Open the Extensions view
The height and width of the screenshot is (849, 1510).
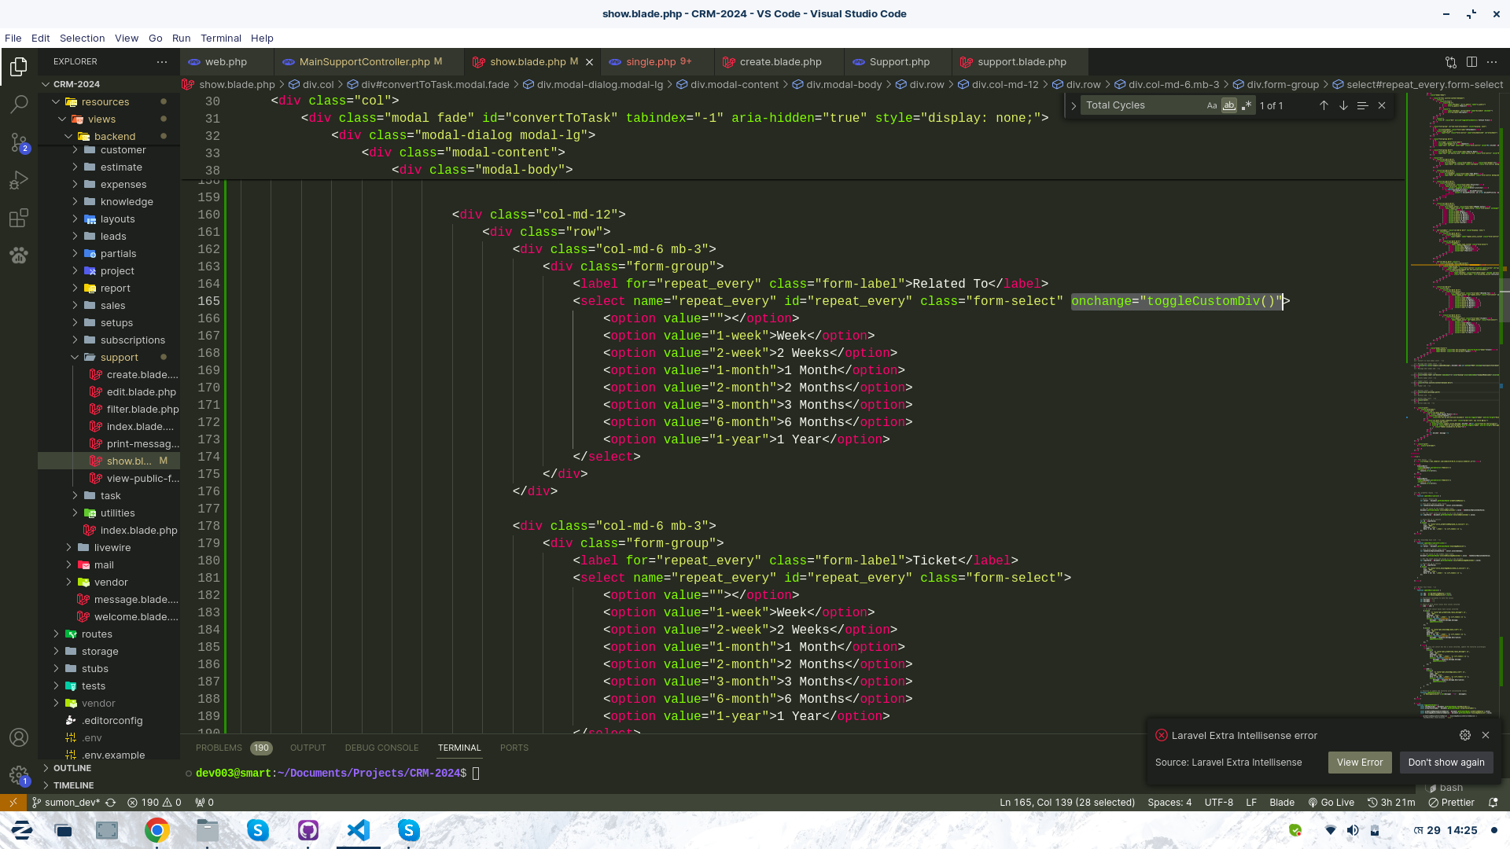pos(19,218)
